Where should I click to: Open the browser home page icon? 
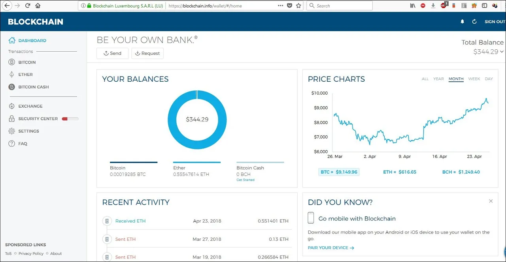coord(38,6)
